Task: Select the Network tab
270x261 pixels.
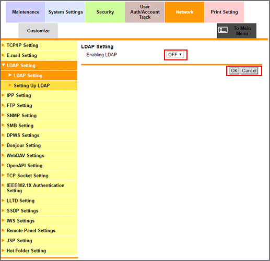Action: [x=184, y=12]
